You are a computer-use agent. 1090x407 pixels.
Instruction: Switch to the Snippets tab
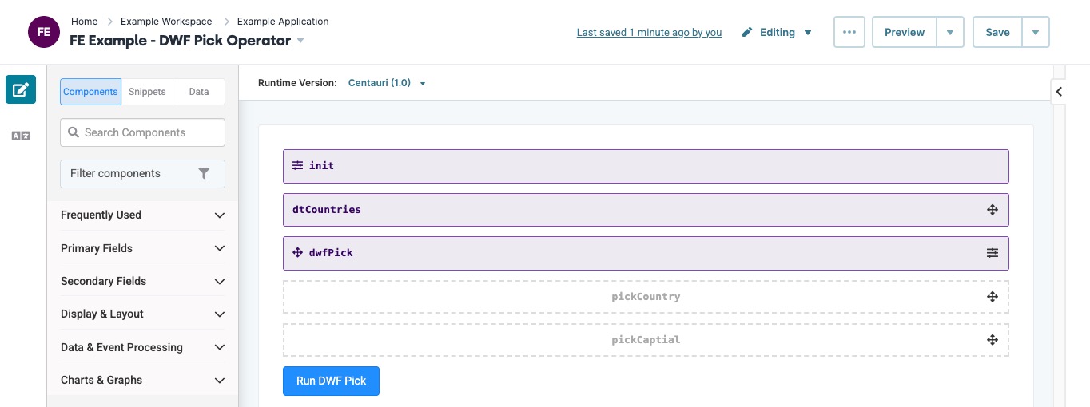click(x=147, y=92)
